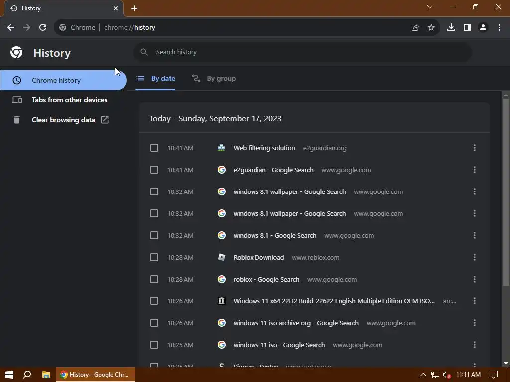Open Windows 11 x64 22H2 Build-22622 link
Viewport: 510px width, 382px height.
click(334, 301)
